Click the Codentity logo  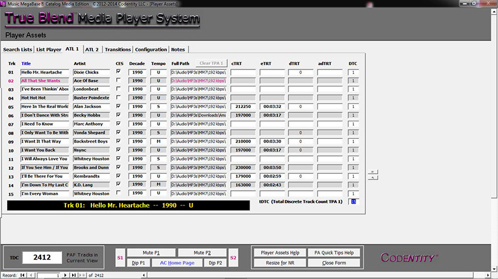[408, 258]
